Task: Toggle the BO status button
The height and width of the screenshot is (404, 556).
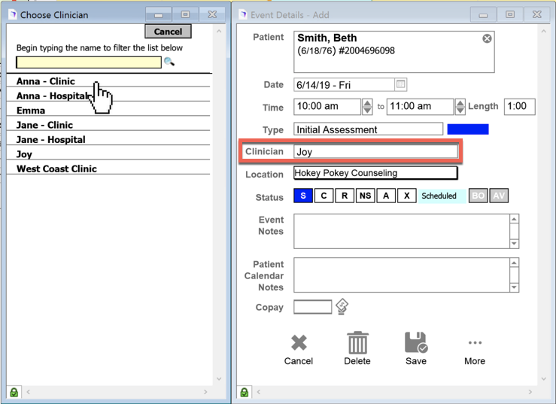Action: pyautogui.click(x=478, y=196)
